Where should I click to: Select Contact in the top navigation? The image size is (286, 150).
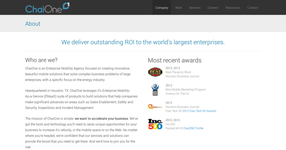pyautogui.click(x=253, y=7)
